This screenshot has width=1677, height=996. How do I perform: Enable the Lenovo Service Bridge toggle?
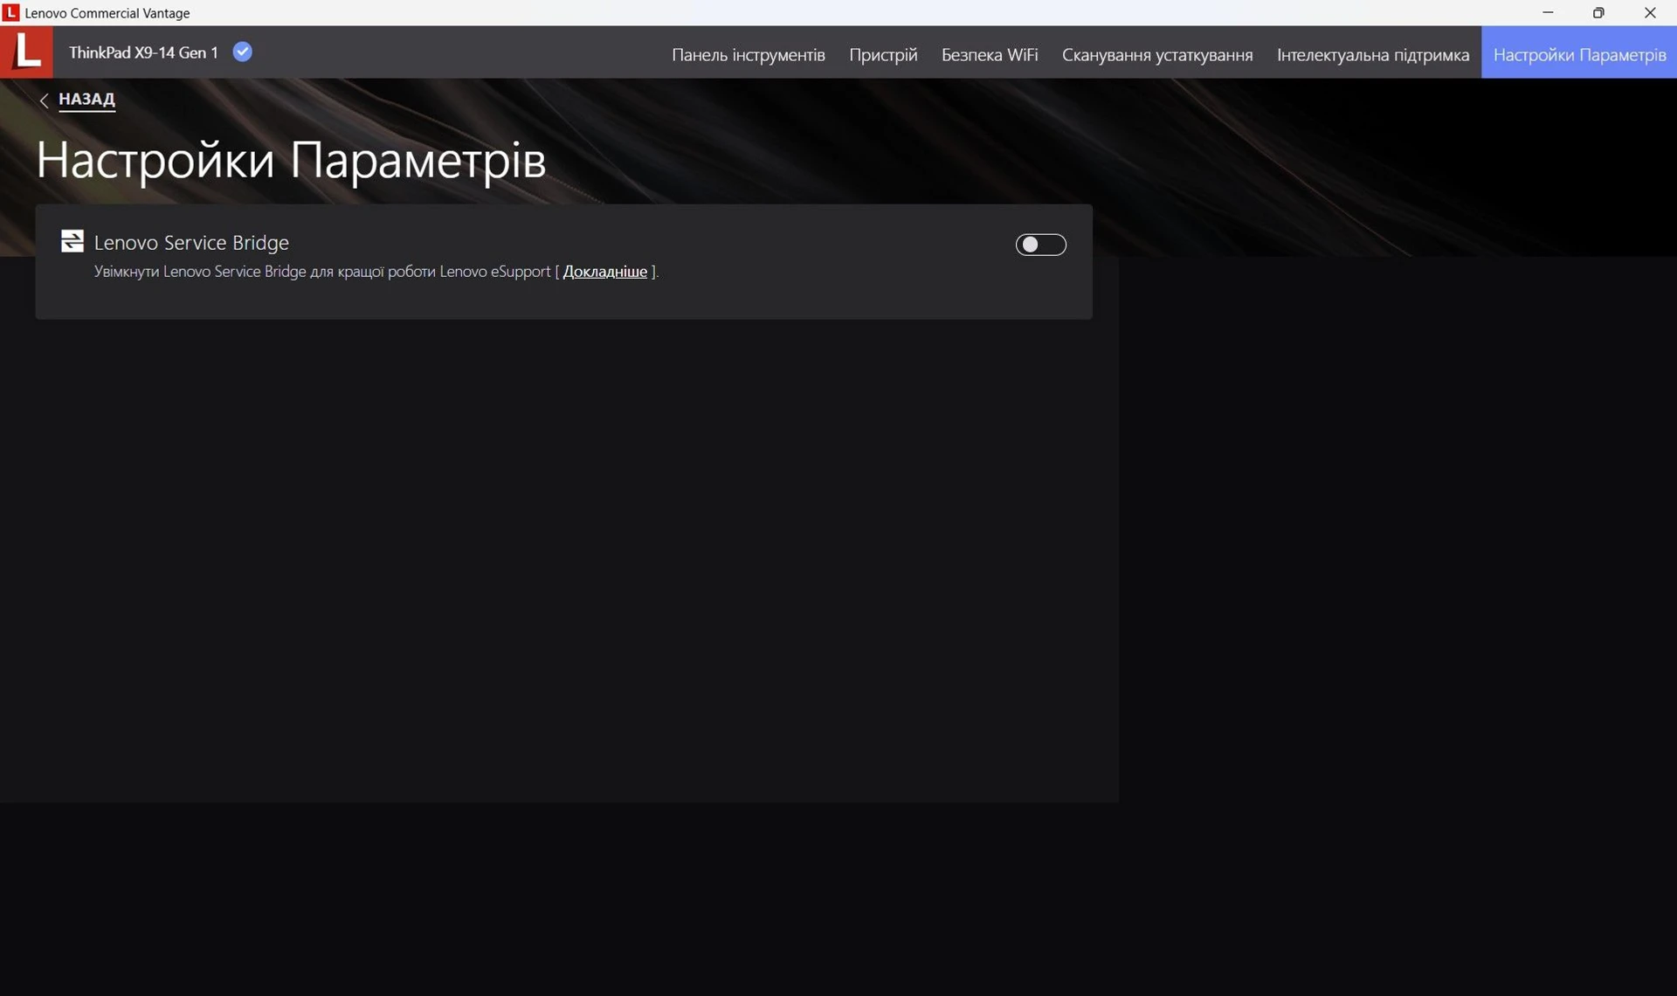[1040, 245]
